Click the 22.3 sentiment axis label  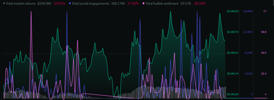click(x=264, y=74)
